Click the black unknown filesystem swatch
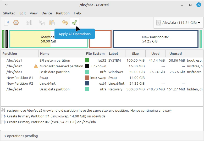 pos(87,66)
